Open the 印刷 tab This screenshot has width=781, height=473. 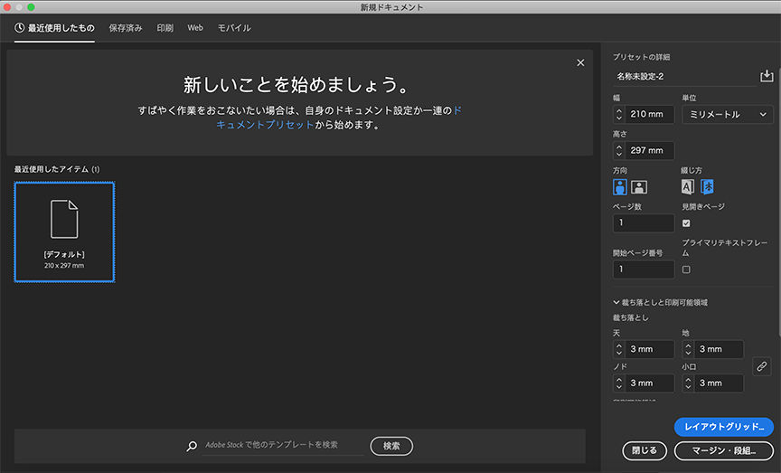pos(165,28)
